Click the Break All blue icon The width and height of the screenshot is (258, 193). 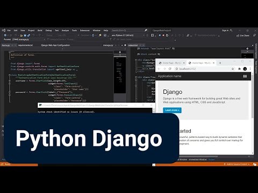160,35
